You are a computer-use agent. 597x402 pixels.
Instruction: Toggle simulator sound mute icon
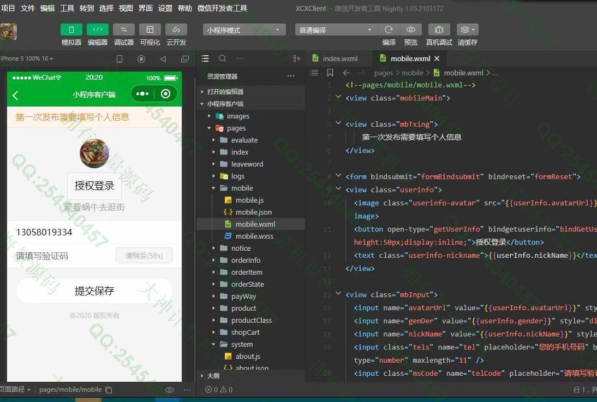point(163,58)
